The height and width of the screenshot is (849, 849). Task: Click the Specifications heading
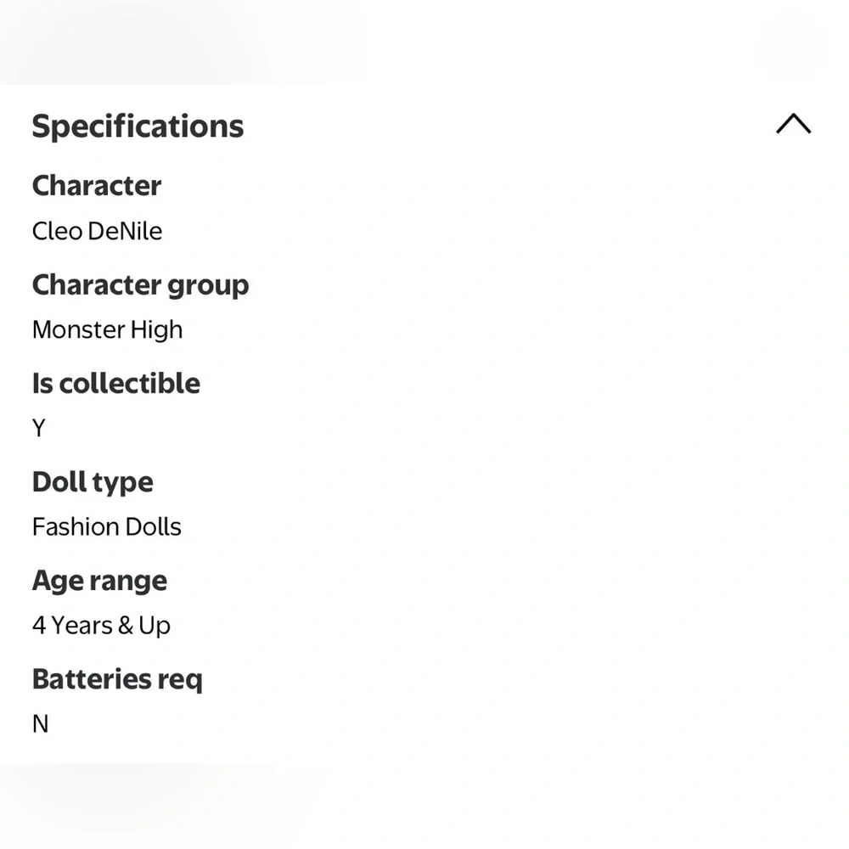click(x=138, y=127)
